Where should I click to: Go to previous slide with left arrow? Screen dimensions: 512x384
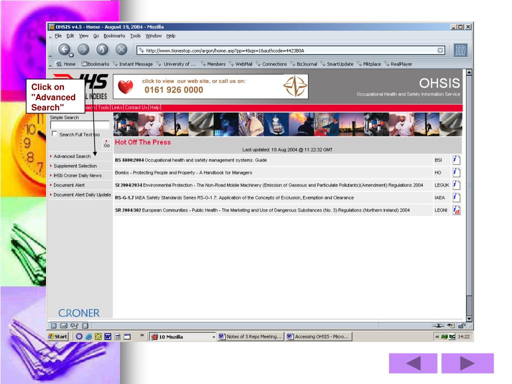pyautogui.click(x=413, y=363)
